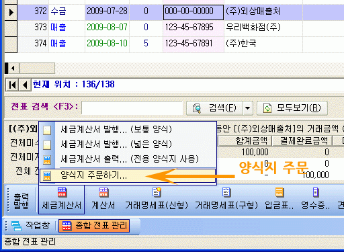Go to first record navigation button

[x=12, y=85]
